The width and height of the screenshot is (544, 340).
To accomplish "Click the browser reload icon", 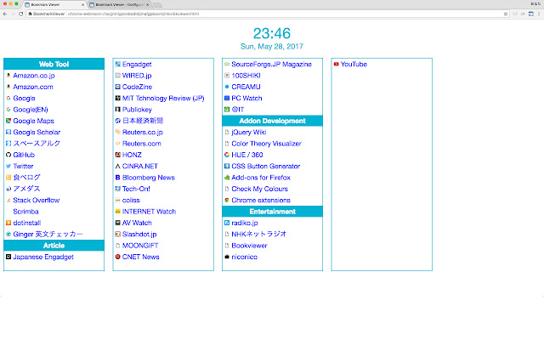I will (x=20, y=14).
